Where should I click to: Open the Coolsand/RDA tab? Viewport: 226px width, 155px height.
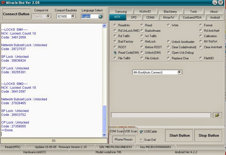click(192, 18)
